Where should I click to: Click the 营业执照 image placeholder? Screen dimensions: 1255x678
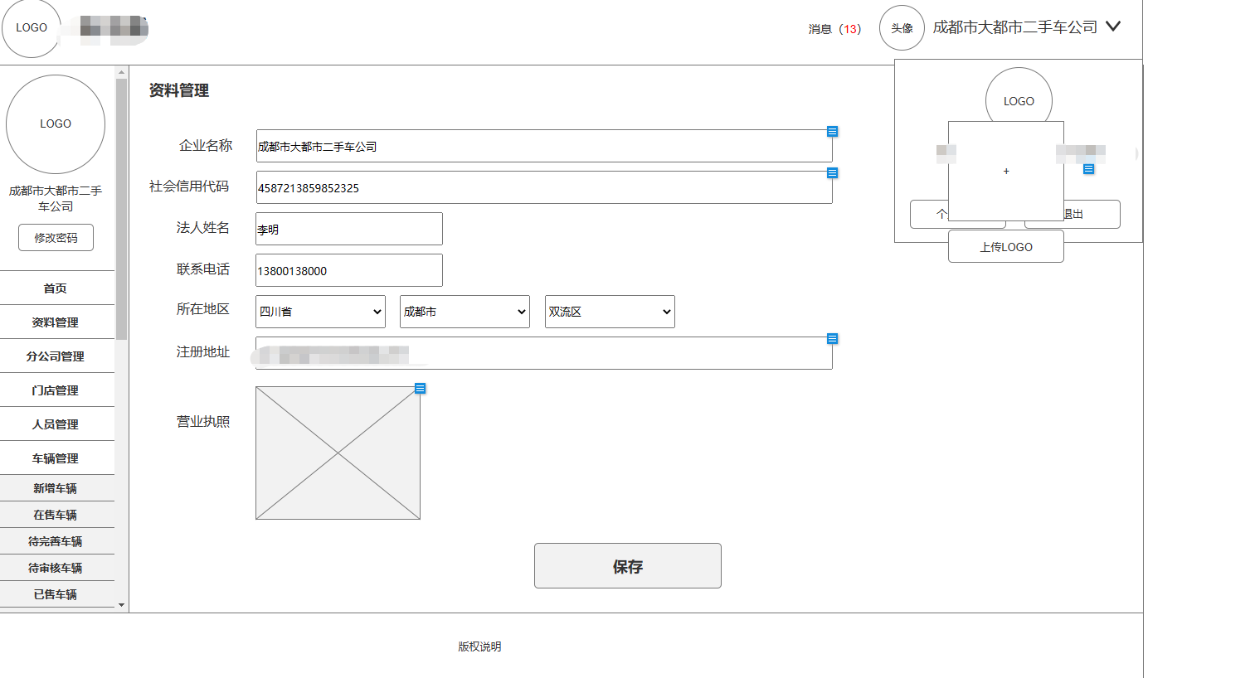(x=338, y=453)
